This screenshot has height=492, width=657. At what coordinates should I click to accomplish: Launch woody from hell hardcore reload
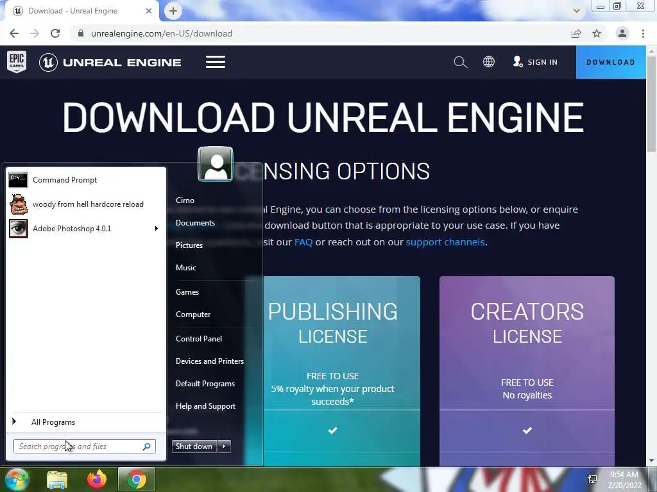click(85, 204)
